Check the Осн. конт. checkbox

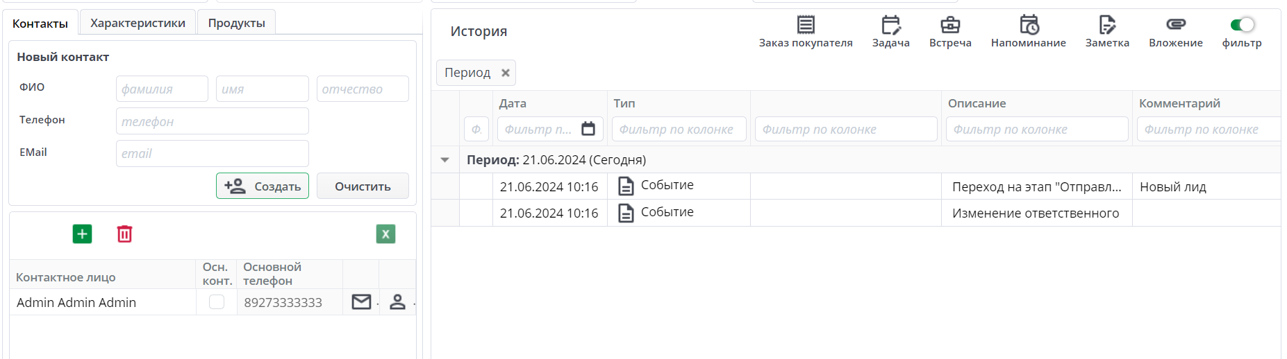coord(217,302)
